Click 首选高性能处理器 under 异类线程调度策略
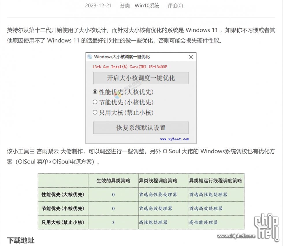Image resolution: width=283 pixels, height=246 pixels. coord(158,194)
